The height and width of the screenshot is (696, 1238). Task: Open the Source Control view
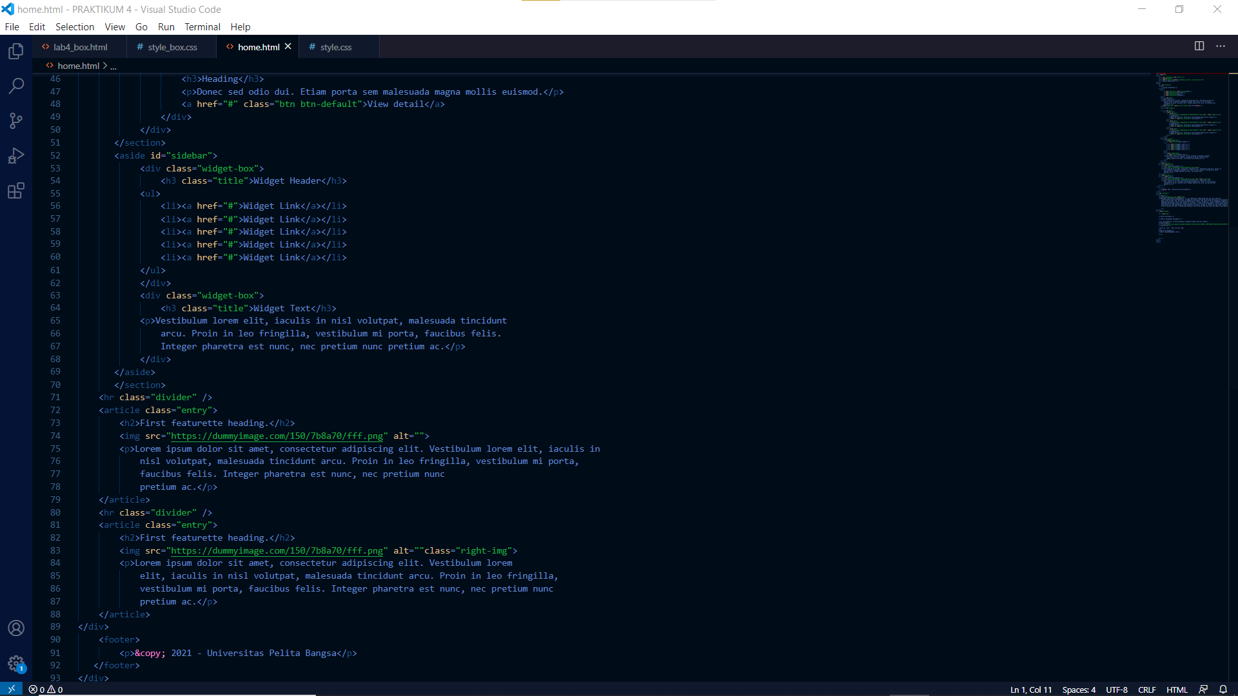pyautogui.click(x=16, y=121)
